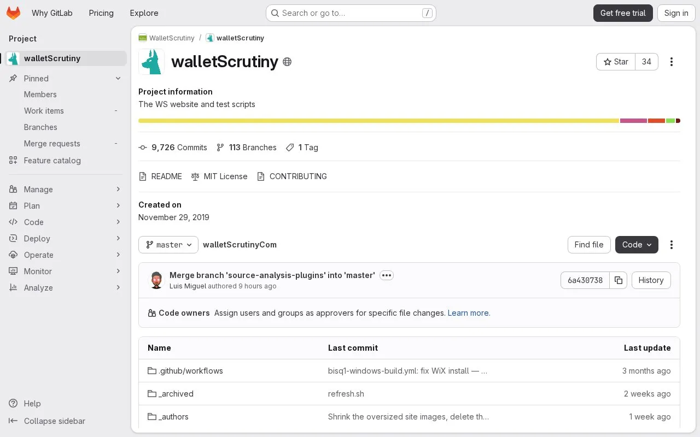Viewport: 700px width, 437px height.
Task: Open walletScrutiny project breadcrumb
Action: [x=235, y=38]
